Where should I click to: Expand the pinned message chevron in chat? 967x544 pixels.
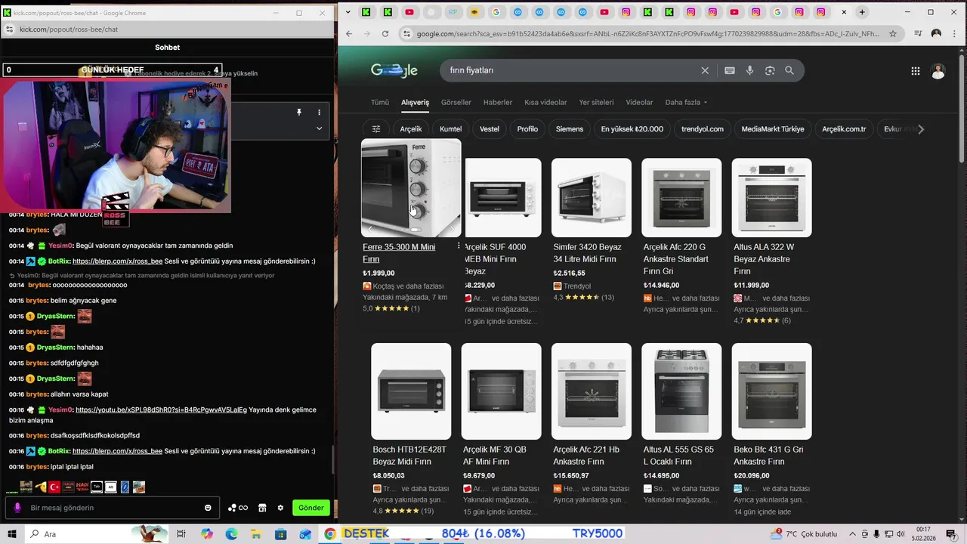[319, 128]
